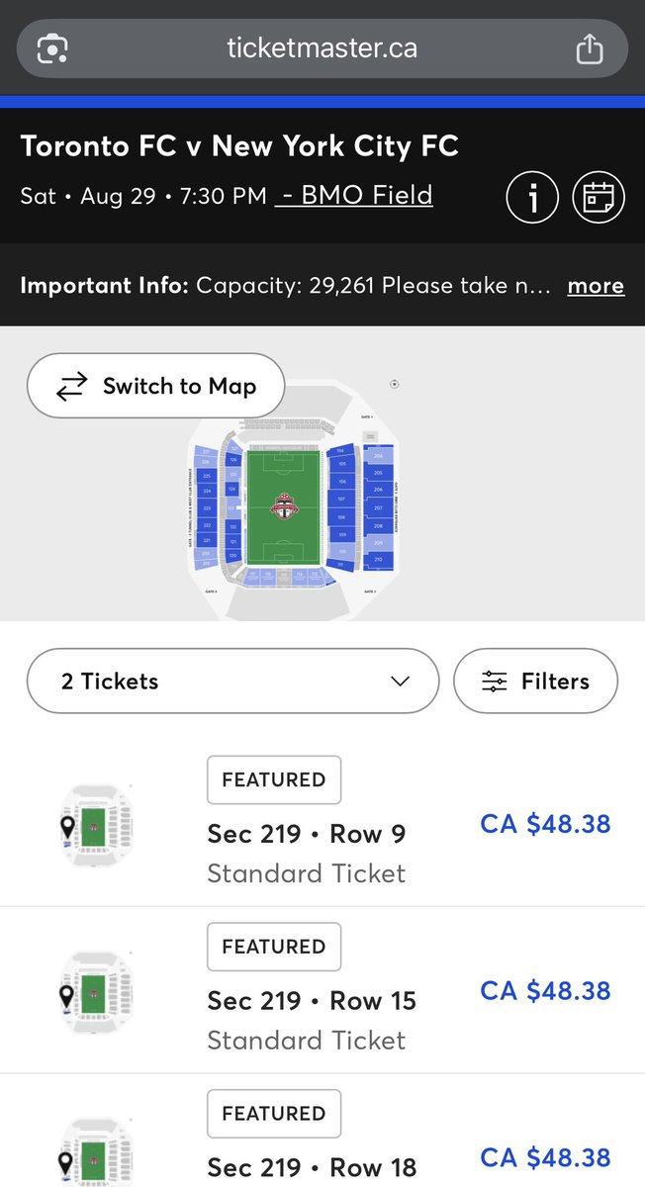Tap location pin thumbnail for Row 9
The width and height of the screenshot is (645, 1187).
(x=94, y=824)
